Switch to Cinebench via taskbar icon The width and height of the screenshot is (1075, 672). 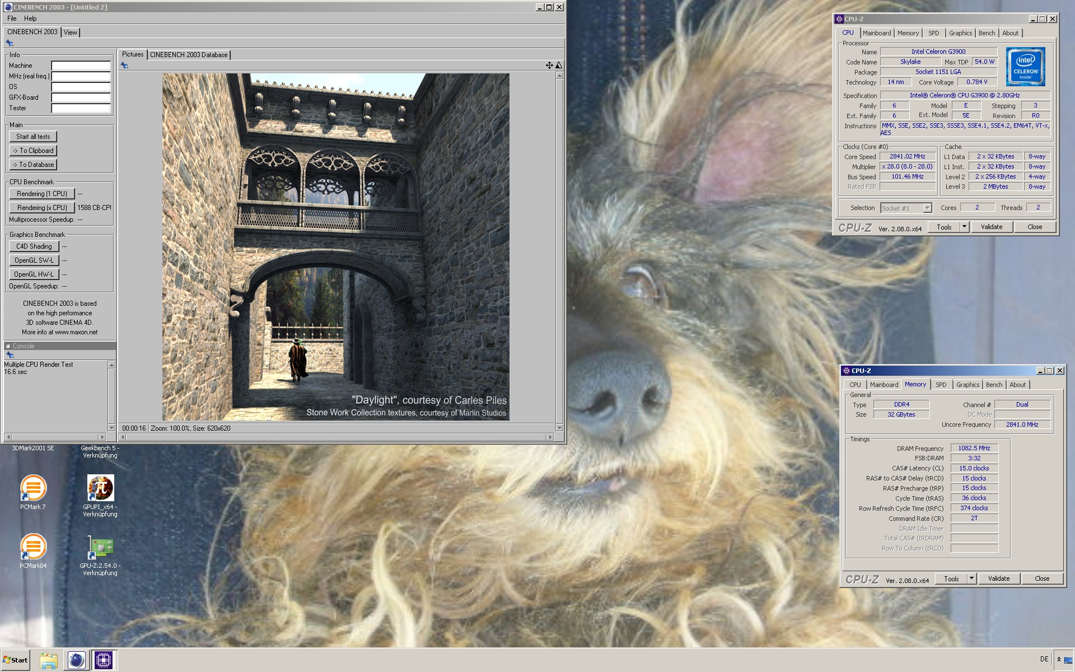coord(76,660)
